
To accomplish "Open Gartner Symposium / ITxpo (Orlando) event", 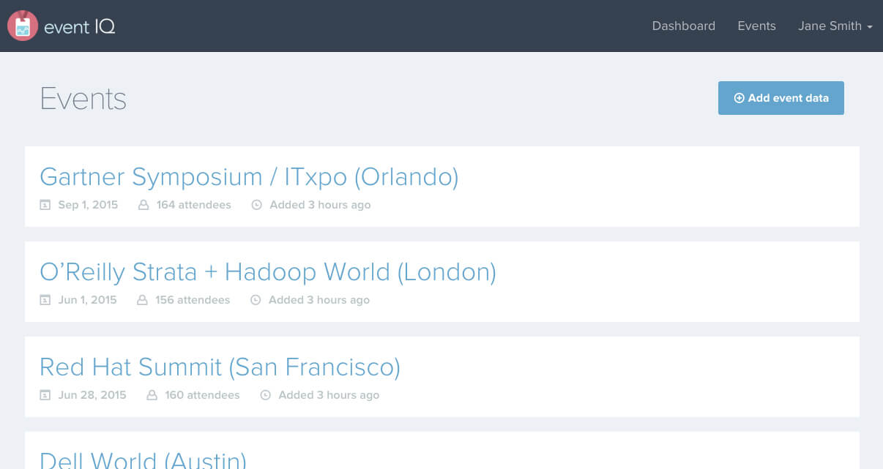I will [249, 177].
